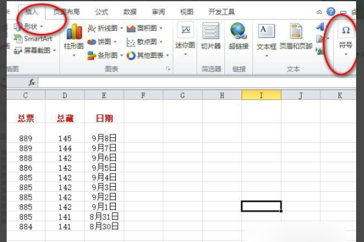364x242 pixels.
Task: Click the 散点图 scatter chart icon
Action: tap(131, 42)
